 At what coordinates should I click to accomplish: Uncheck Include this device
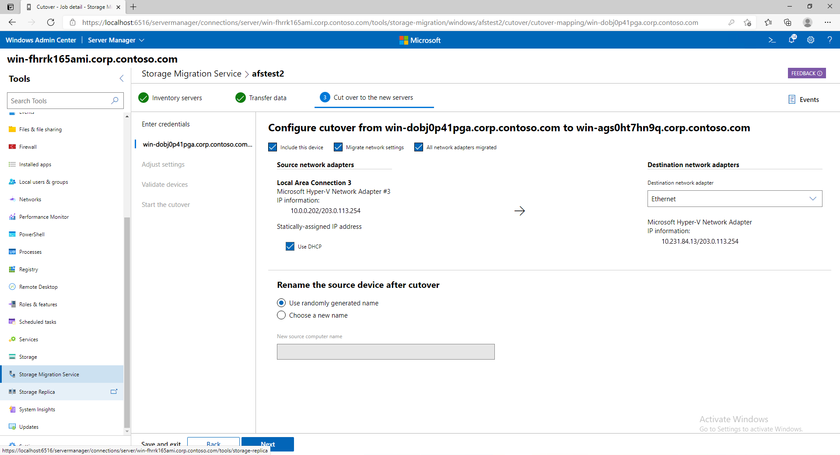273,147
